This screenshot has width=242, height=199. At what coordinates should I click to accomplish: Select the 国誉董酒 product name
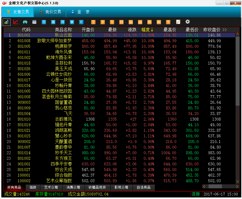(x=63, y=102)
